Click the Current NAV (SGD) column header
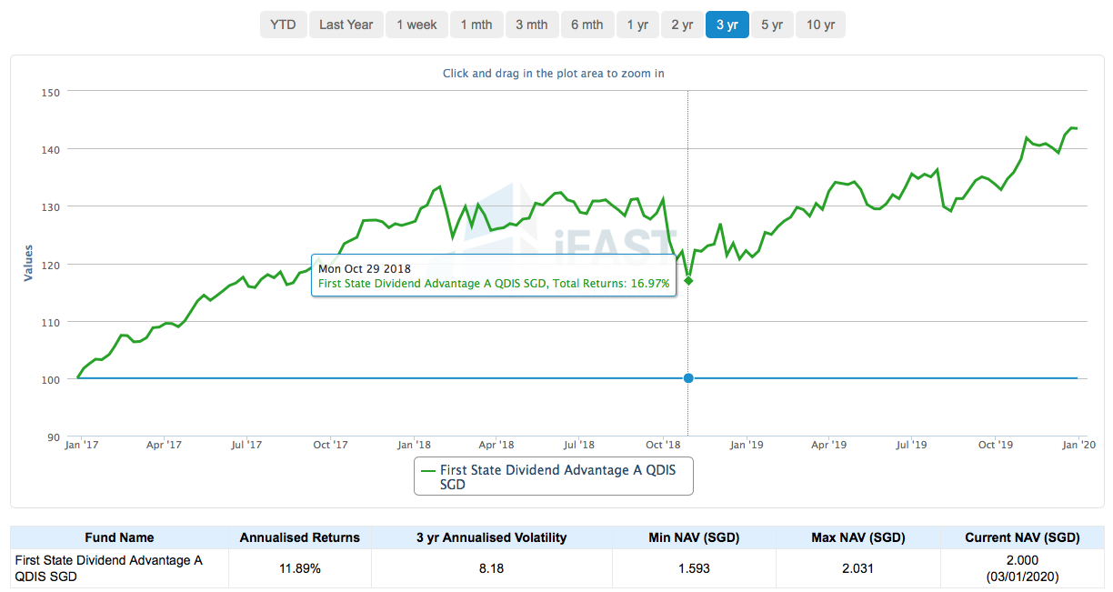Image resolution: width=1113 pixels, height=592 pixels. pos(1022,537)
